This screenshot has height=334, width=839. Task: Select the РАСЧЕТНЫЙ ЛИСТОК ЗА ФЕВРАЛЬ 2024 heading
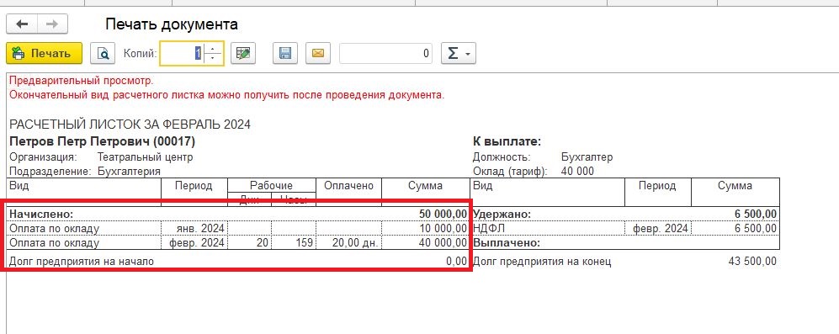[130, 125]
